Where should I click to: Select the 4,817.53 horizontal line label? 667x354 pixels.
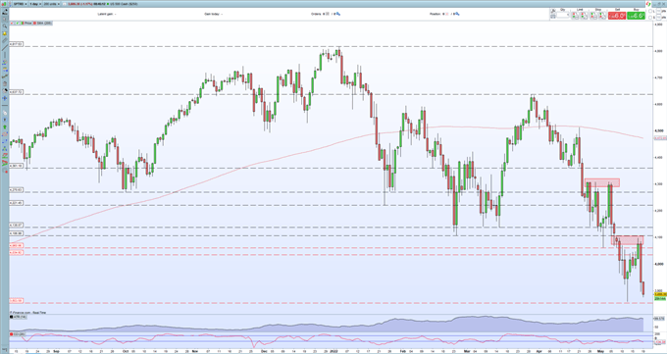coord(17,44)
